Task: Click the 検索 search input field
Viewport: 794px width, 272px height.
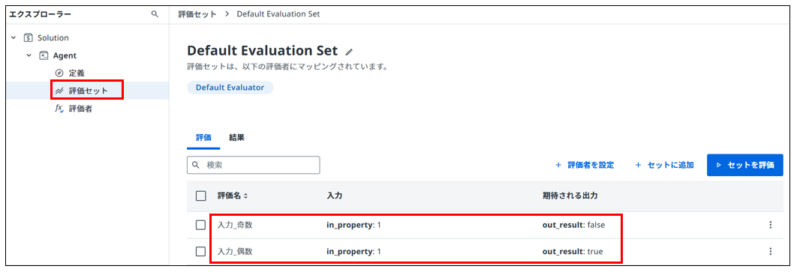Action: pos(254,165)
